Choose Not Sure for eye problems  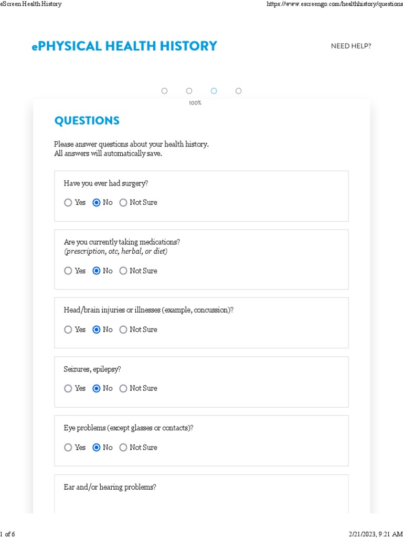123,448
